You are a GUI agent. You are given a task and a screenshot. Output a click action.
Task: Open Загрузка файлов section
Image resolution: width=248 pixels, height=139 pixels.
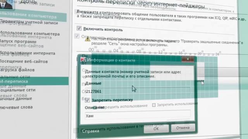click(x=17, y=69)
